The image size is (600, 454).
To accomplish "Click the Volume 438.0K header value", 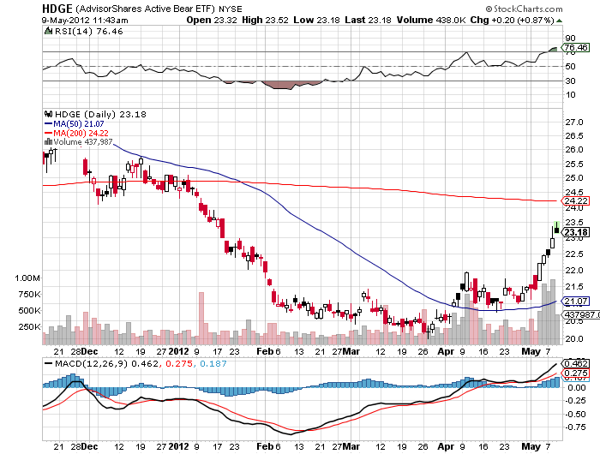I will click(431, 20).
